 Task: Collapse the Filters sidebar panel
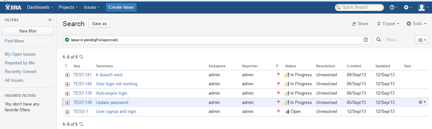pyautogui.click(x=50, y=20)
